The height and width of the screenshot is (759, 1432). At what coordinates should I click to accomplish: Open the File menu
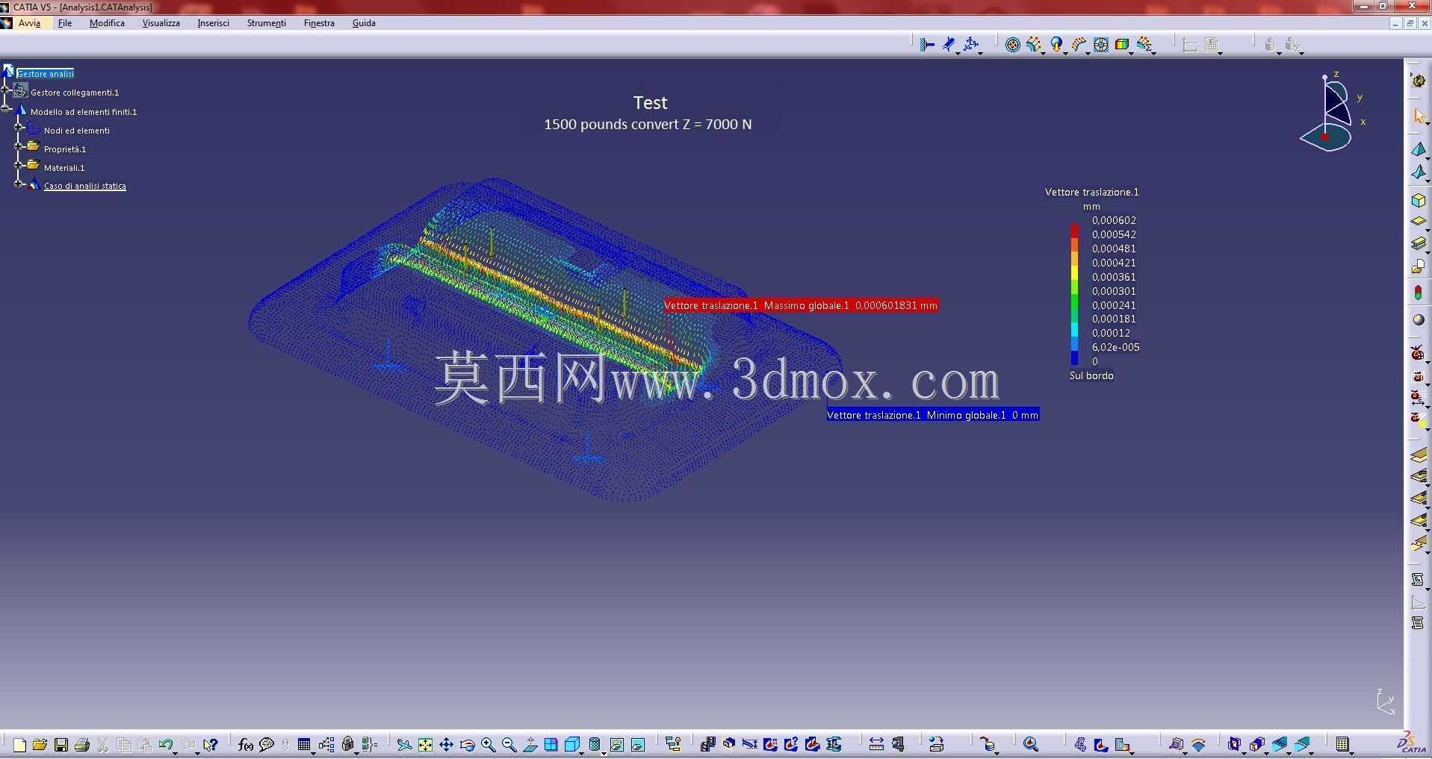click(x=65, y=23)
